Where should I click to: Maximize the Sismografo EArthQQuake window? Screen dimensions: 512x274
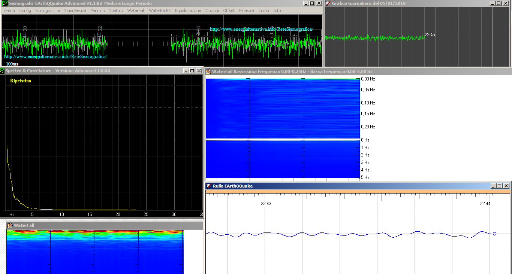[312, 3]
